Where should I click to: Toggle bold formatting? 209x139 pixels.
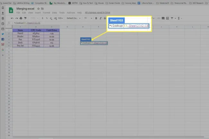(x=96, y=18)
